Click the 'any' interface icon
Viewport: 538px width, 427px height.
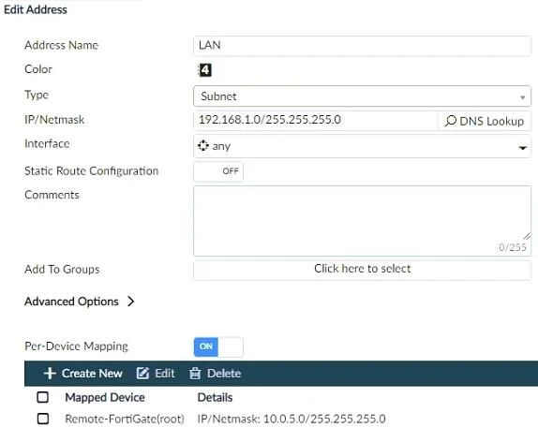pos(203,146)
